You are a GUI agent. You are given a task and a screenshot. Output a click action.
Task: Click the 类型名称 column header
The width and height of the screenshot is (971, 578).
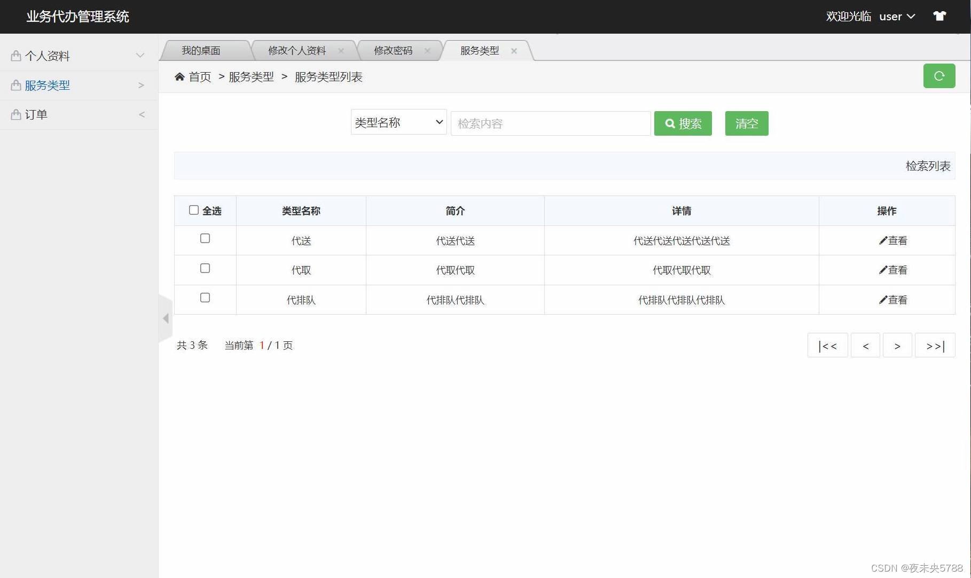[301, 211]
